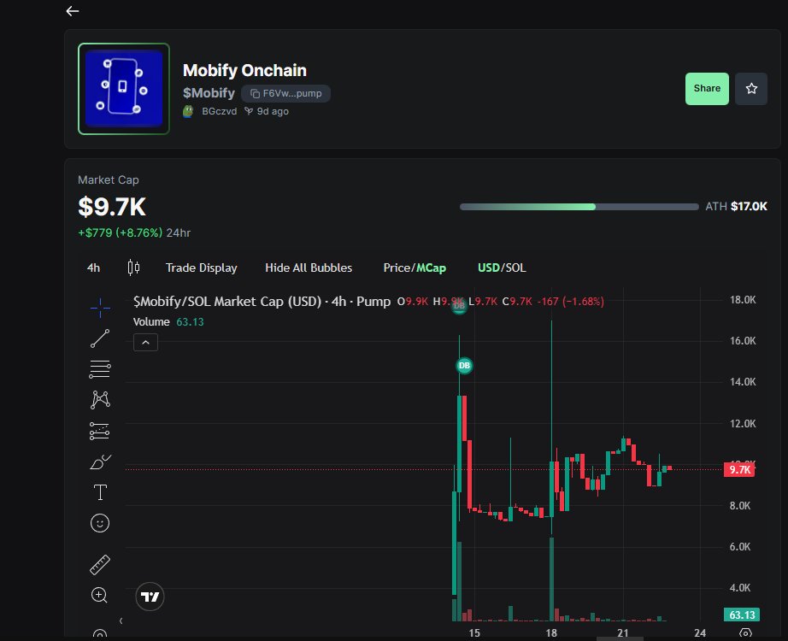Click the 63.13 volume axis label

coord(742,615)
